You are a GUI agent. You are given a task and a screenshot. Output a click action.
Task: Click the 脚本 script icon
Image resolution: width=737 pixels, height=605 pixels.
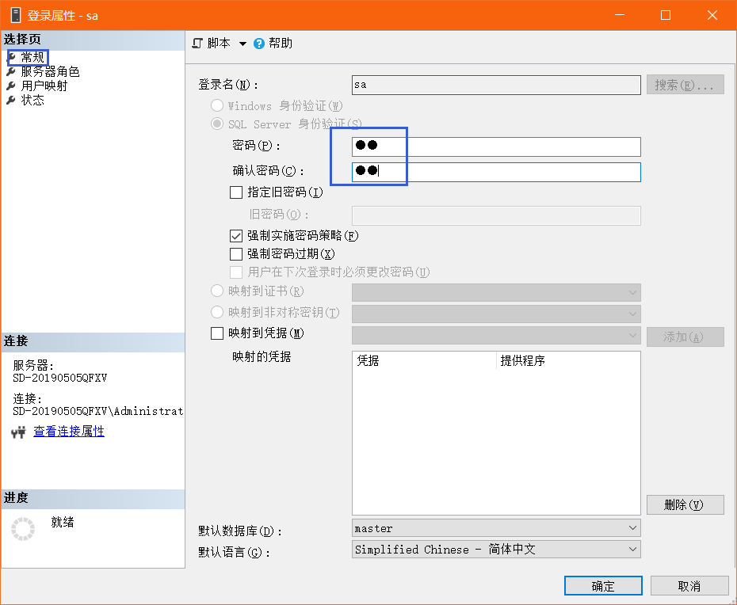click(x=197, y=44)
